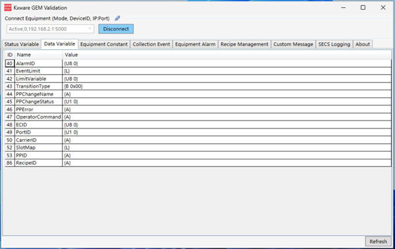Switch to the Recipe Management tab
This screenshot has width=395, height=249.
[x=244, y=44]
